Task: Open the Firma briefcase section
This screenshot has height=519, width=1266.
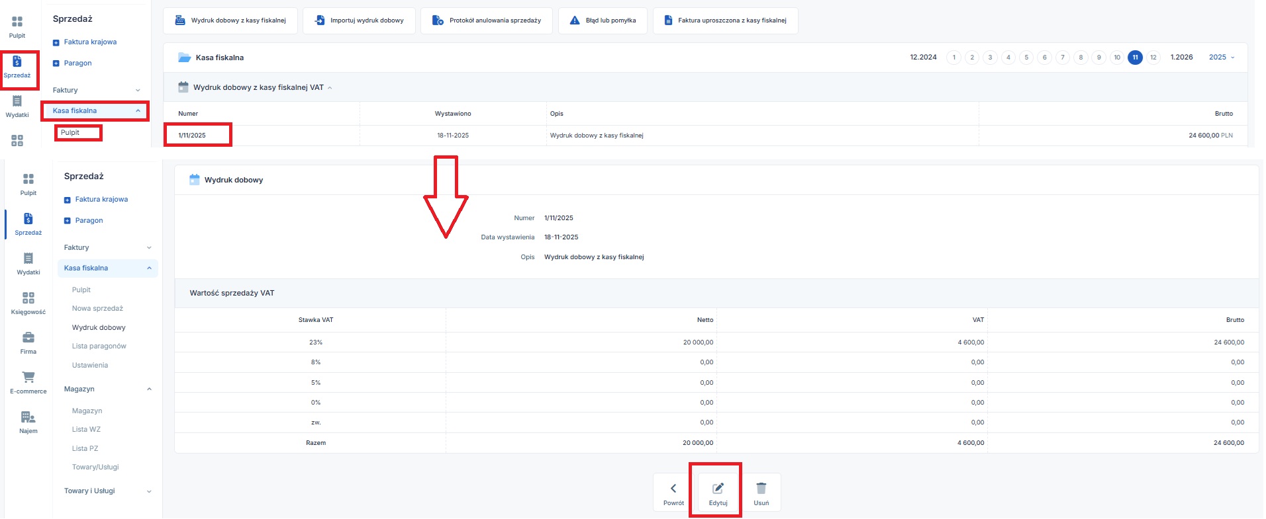Action: 28,342
